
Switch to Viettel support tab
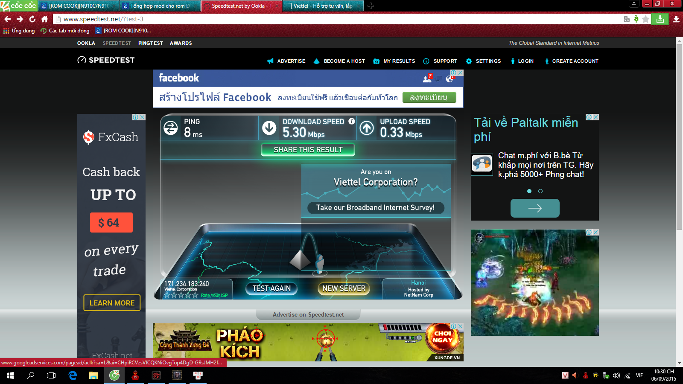click(x=322, y=6)
